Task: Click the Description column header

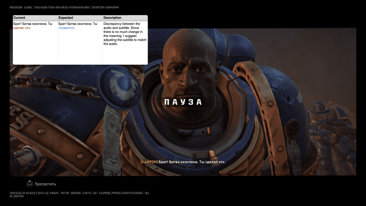Action: click(x=112, y=18)
